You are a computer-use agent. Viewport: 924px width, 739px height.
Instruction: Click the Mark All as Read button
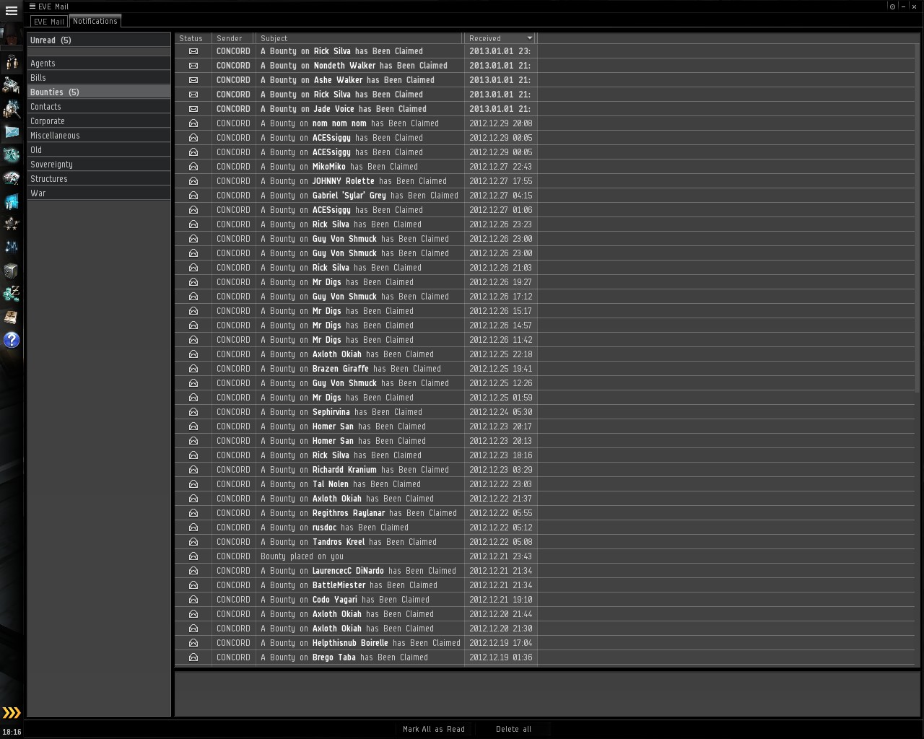point(434,729)
